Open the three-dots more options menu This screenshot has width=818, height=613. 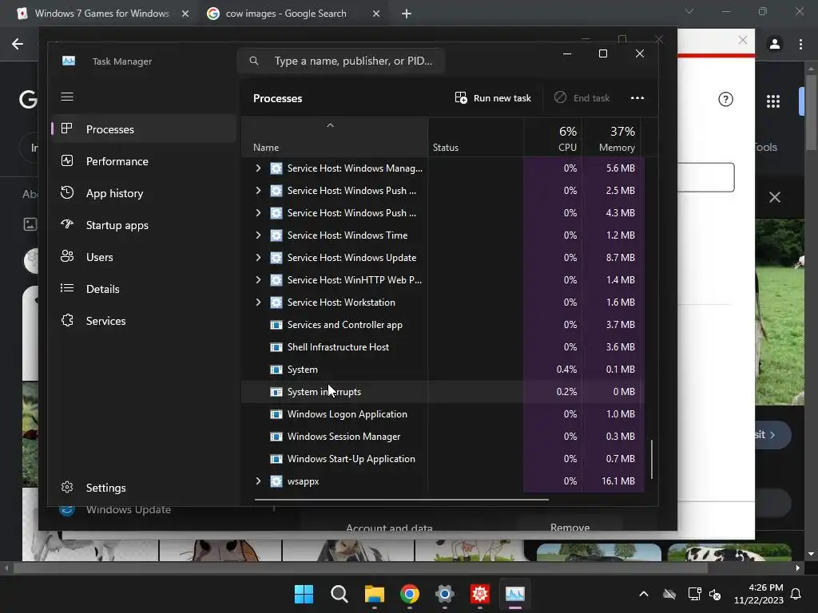point(637,98)
